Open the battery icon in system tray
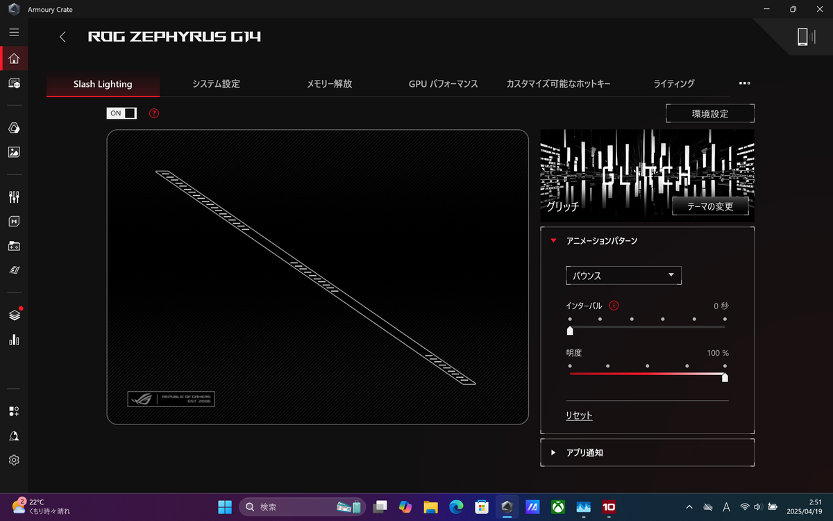Image resolution: width=833 pixels, height=521 pixels. (x=771, y=507)
